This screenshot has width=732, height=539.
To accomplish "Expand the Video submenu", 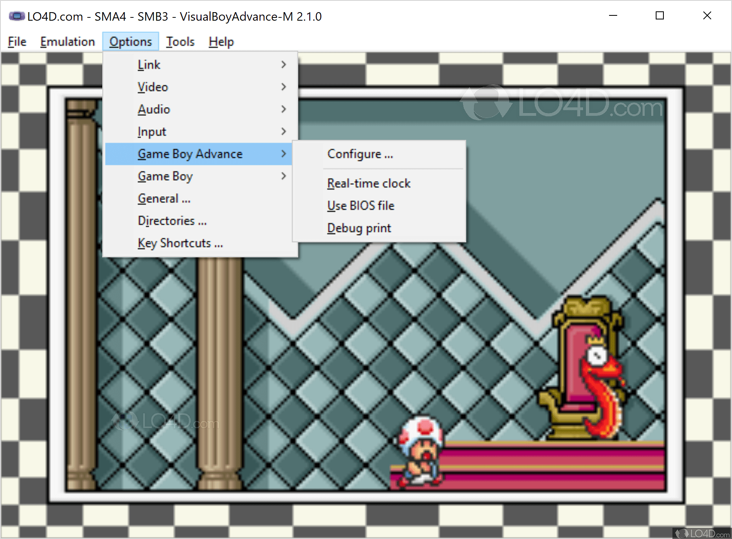I will click(199, 87).
